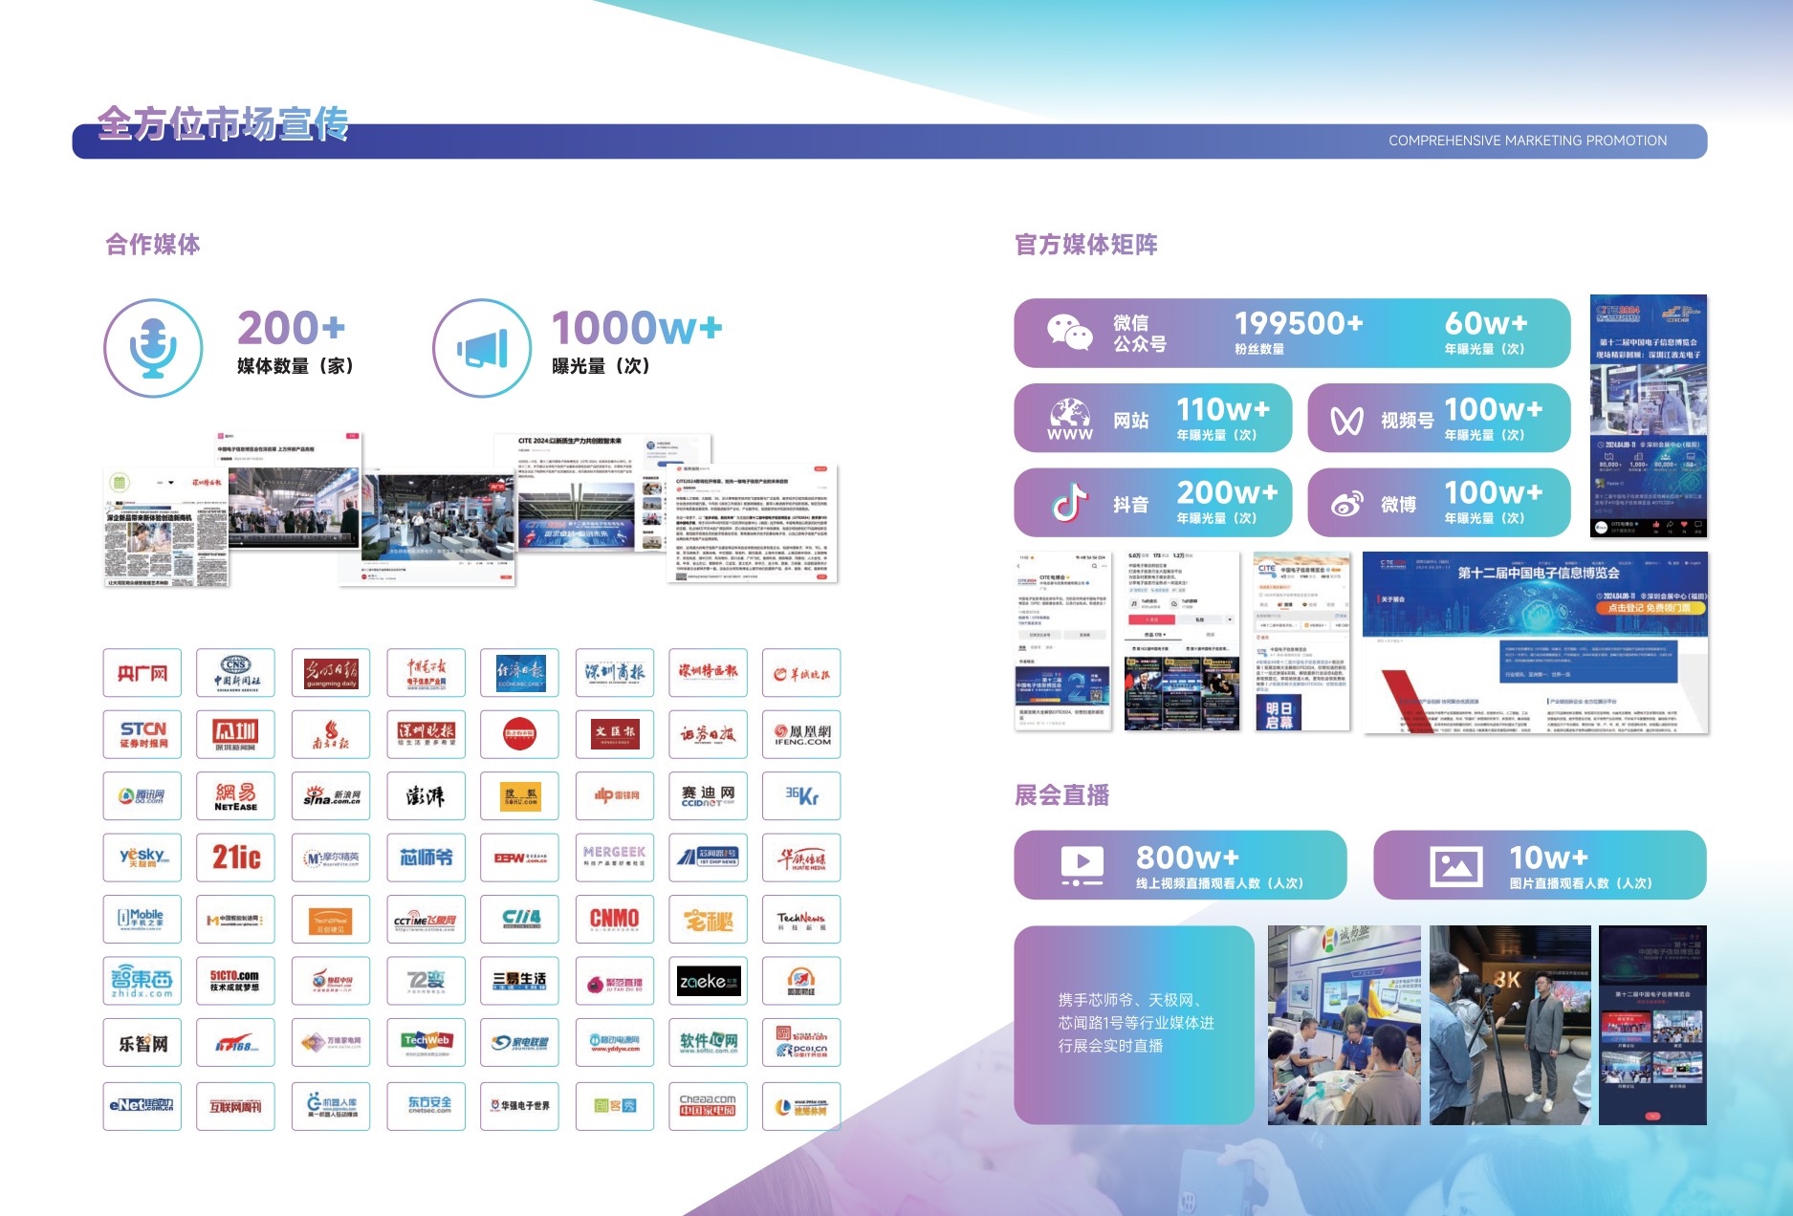Select the CNMO logo tile
The height and width of the screenshot is (1216, 1793).
point(614,920)
